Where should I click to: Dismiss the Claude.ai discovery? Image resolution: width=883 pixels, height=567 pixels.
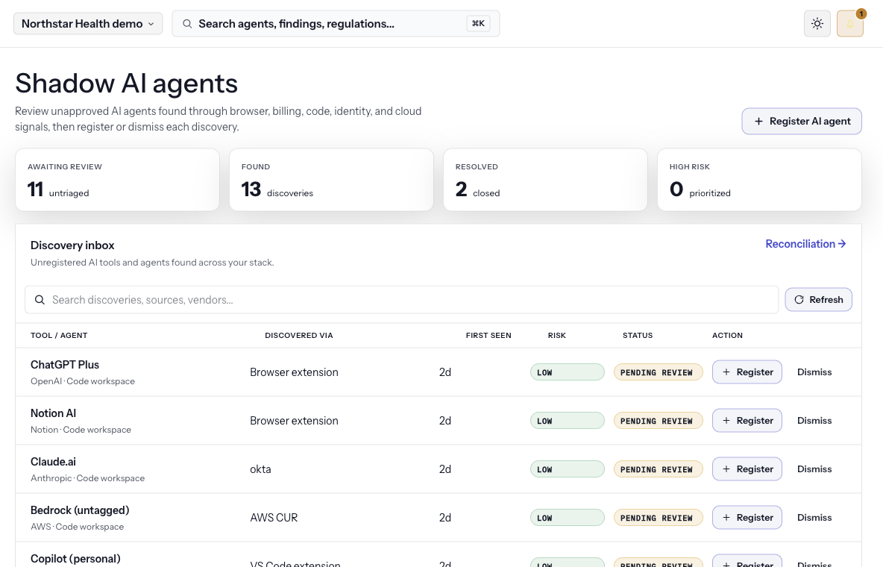[x=814, y=469]
